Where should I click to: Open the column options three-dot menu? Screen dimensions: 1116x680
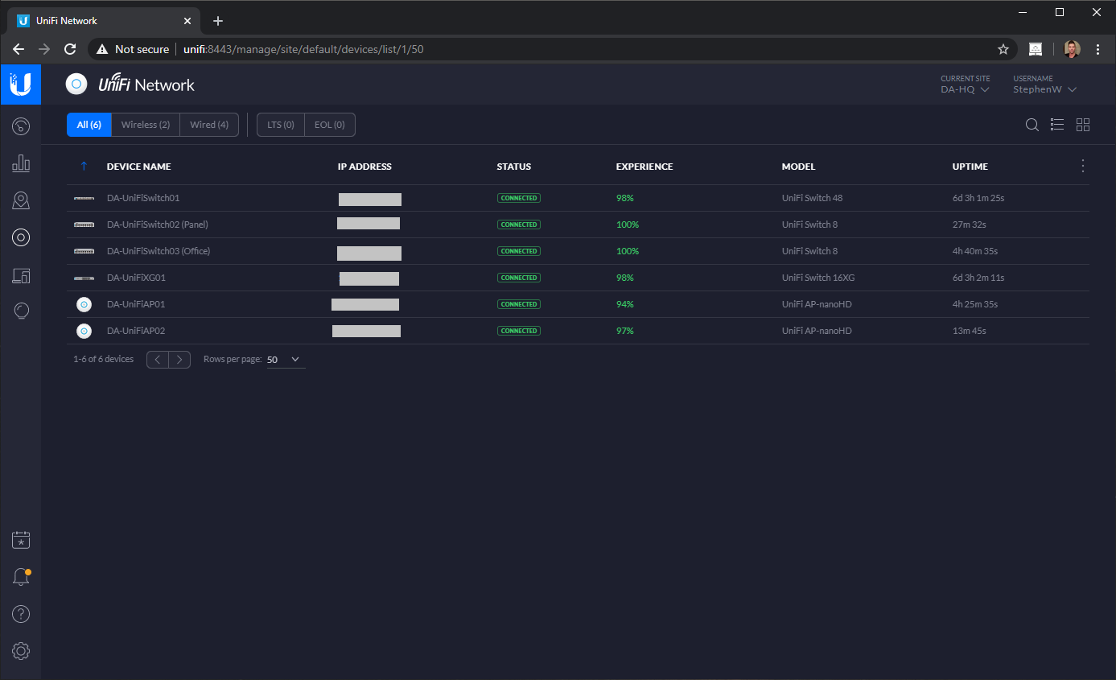point(1083,166)
